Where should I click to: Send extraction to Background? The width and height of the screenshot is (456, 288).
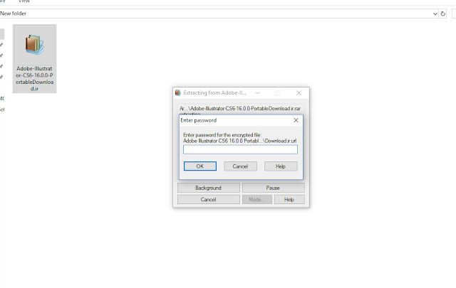coord(209,188)
